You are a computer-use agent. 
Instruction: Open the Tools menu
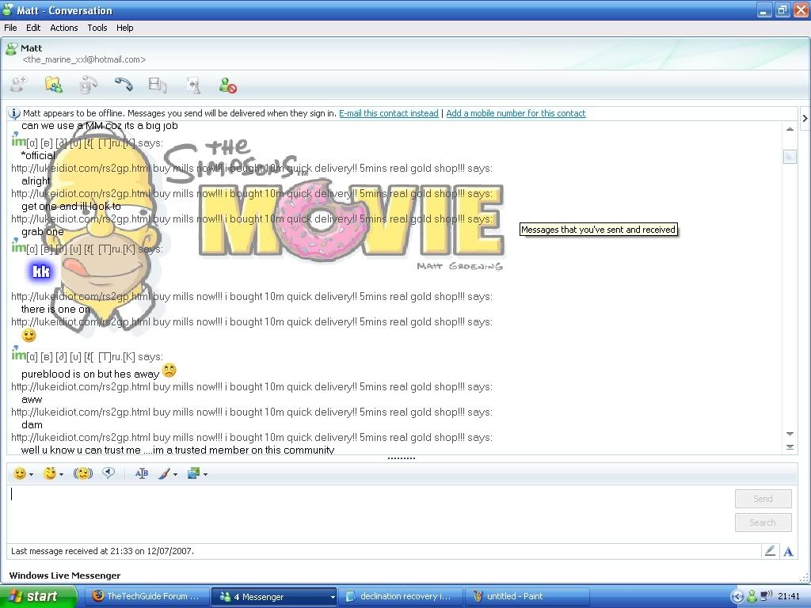[x=97, y=28]
